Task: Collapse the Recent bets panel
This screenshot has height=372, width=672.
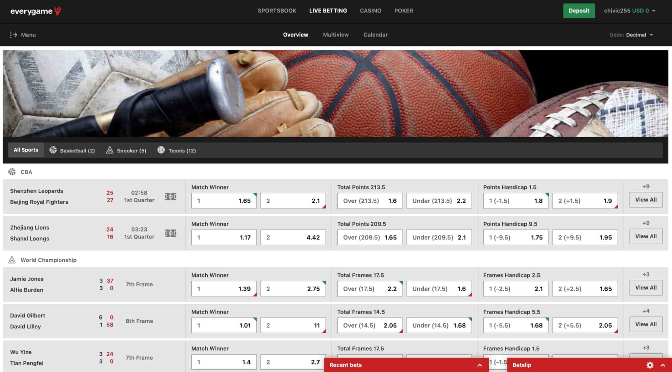Action: click(479, 365)
